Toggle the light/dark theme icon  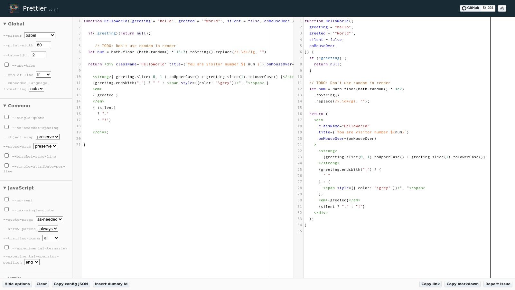(x=502, y=8)
